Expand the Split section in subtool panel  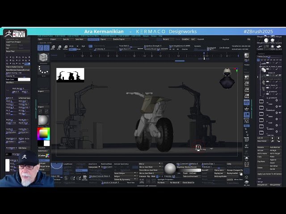click(259, 178)
